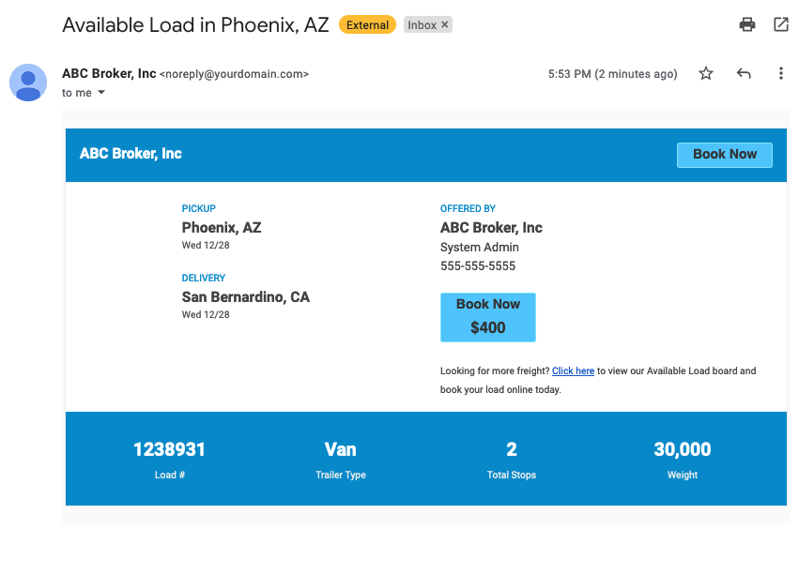Select the External tag badge
This screenshot has width=799, height=574.
(367, 25)
